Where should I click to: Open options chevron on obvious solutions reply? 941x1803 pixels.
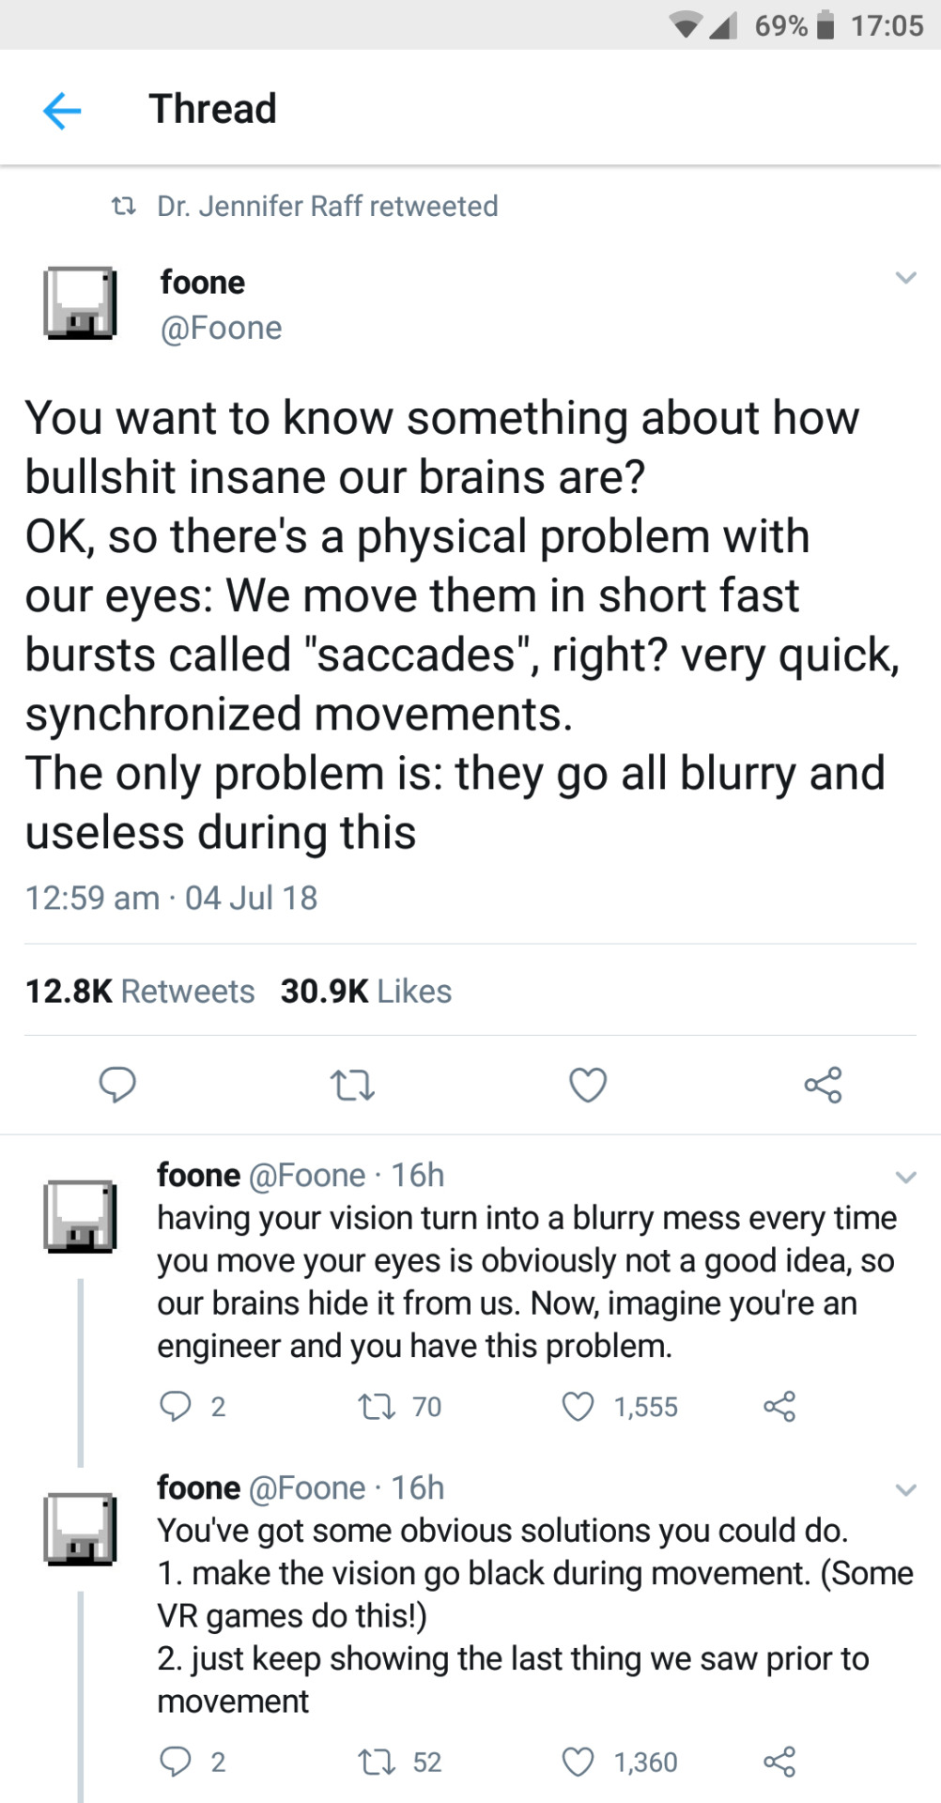point(905,1489)
